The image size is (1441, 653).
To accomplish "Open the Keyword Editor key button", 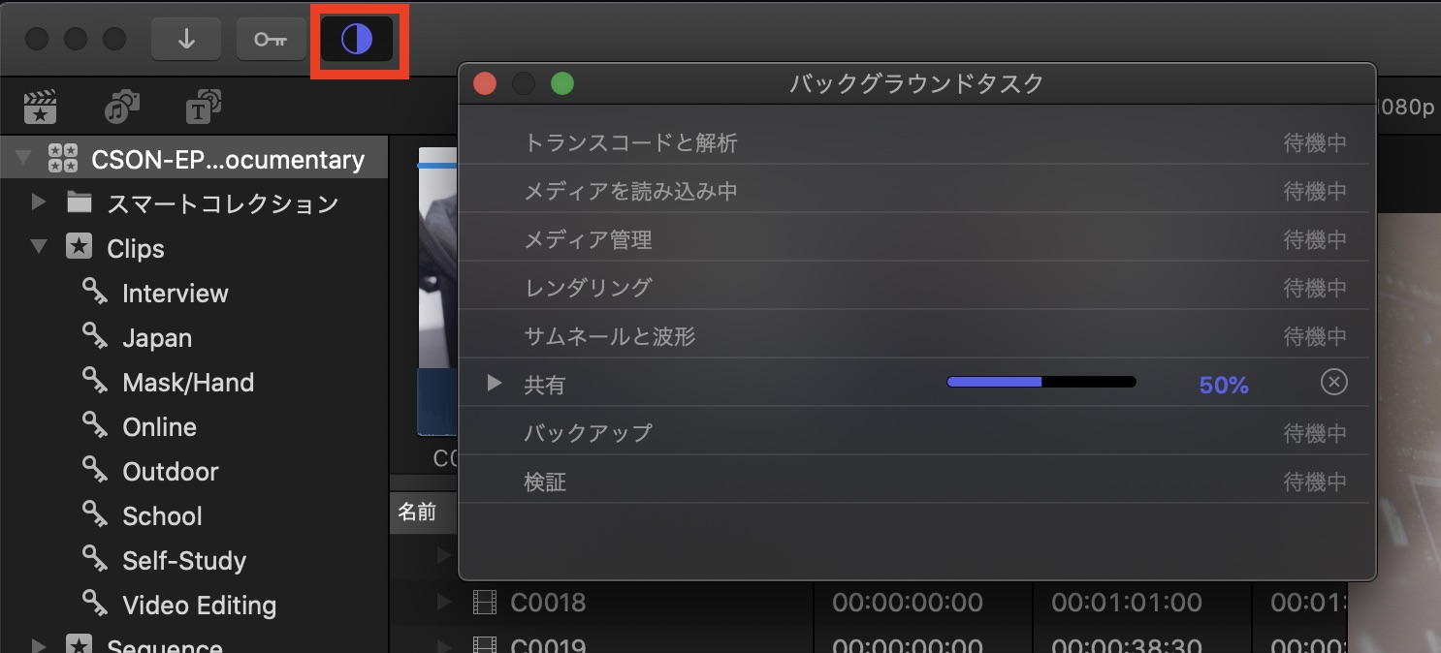I will [x=272, y=39].
